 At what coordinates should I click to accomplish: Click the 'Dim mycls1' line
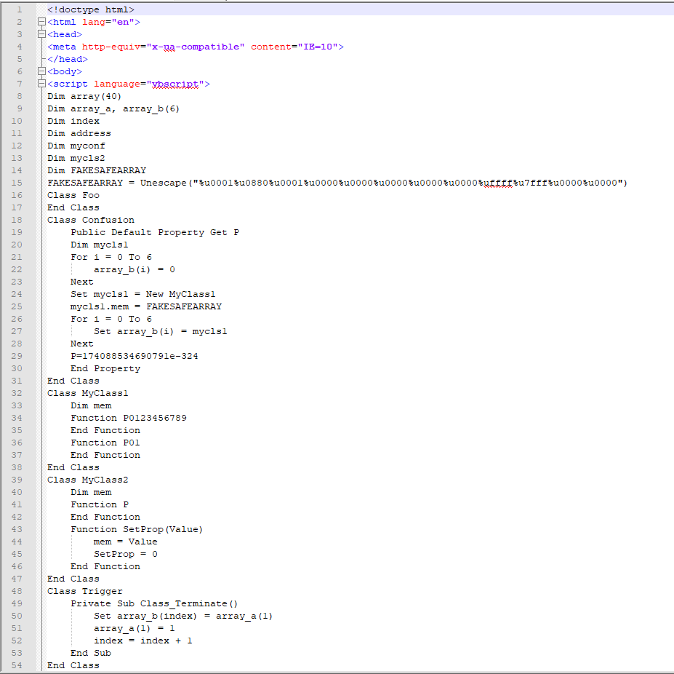pyautogui.click(x=100, y=245)
